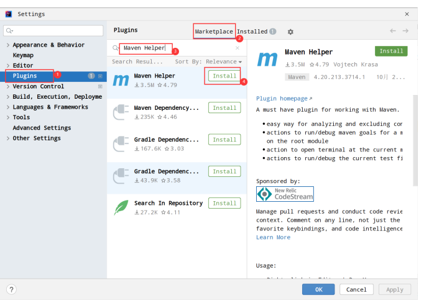This screenshot has width=429, height=303.
Task: Click the Maven Helper plugin logo in list
Action: 121,80
